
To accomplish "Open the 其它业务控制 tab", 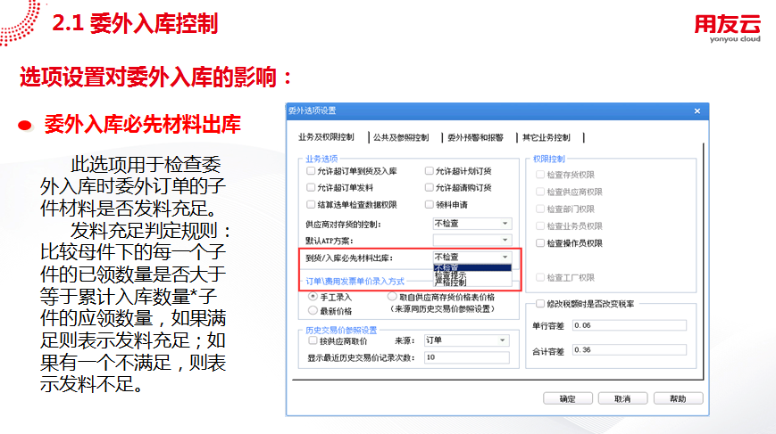I will (547, 138).
